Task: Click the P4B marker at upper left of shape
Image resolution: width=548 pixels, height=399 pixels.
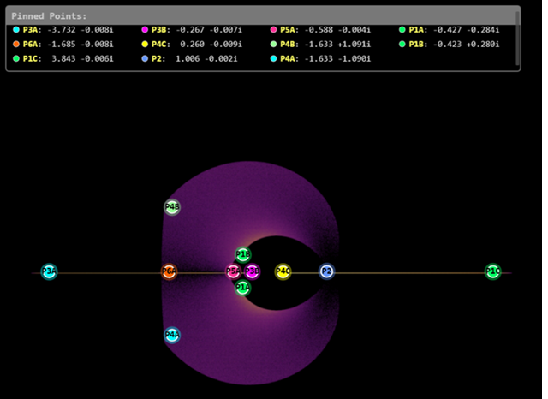Action: tap(172, 207)
